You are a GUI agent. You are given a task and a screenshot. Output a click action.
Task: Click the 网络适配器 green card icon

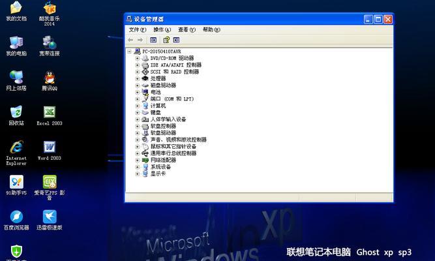[x=145, y=161]
